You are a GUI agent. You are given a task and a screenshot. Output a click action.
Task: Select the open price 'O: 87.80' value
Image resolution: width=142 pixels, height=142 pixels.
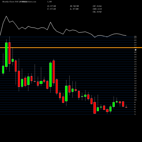point(52,6)
